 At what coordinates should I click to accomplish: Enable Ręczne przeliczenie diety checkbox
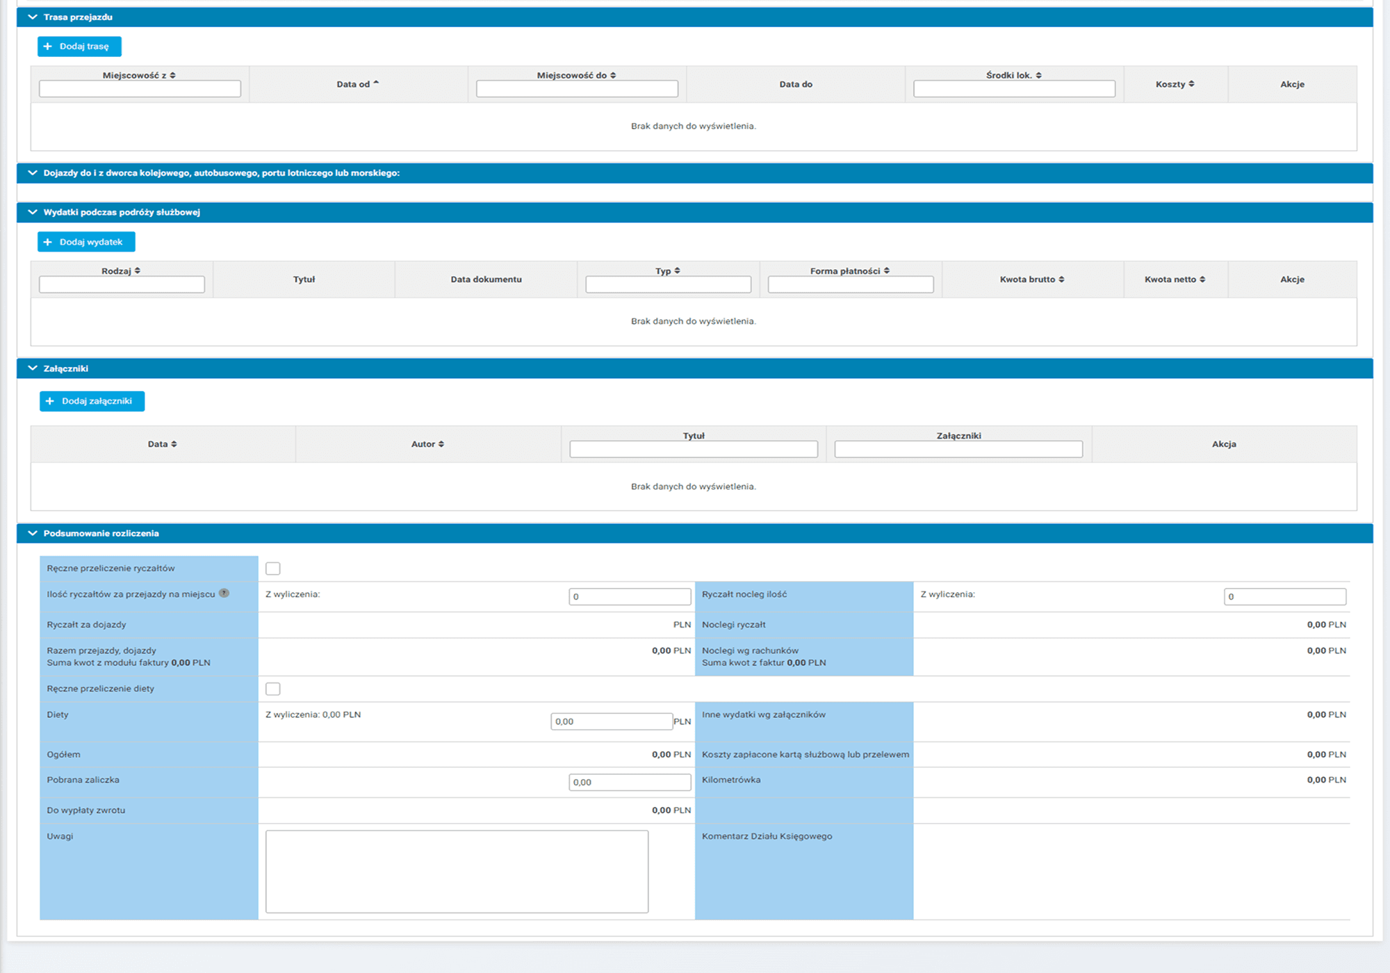point(273,689)
